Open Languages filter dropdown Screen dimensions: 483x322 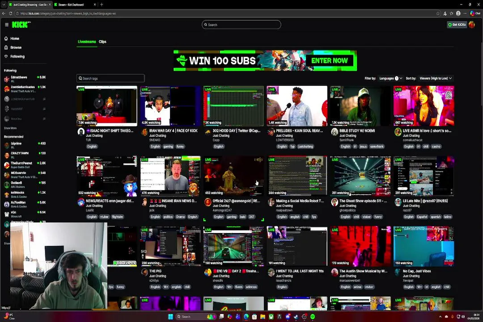click(390, 78)
